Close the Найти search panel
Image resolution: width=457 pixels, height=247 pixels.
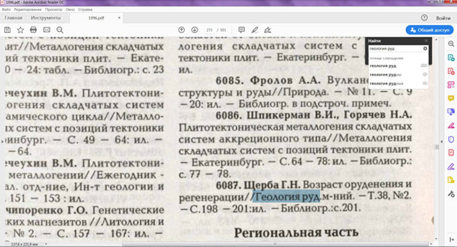426,41
